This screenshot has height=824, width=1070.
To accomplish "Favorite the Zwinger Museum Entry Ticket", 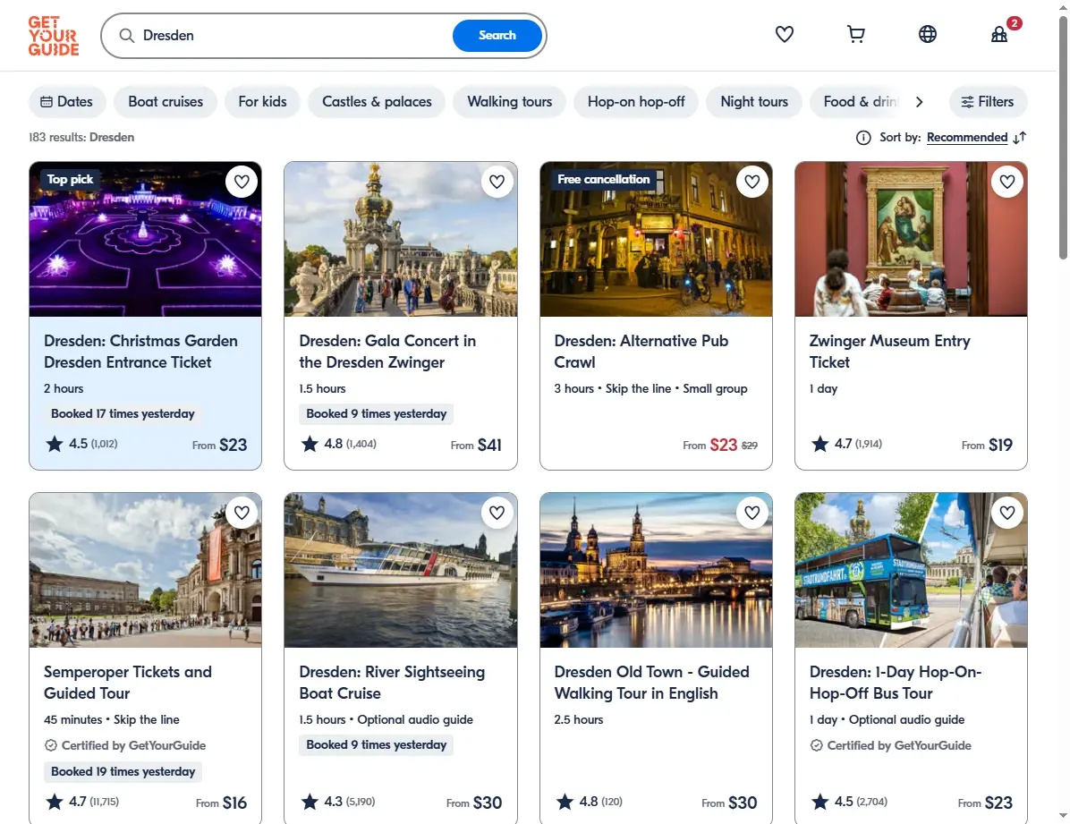I will 1007,182.
